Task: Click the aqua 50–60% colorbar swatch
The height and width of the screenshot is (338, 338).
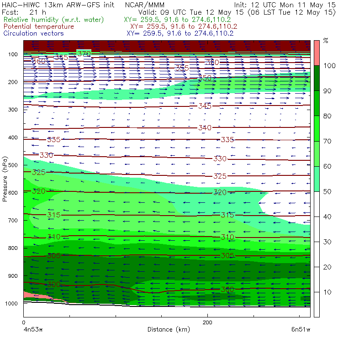Action: [317, 179]
